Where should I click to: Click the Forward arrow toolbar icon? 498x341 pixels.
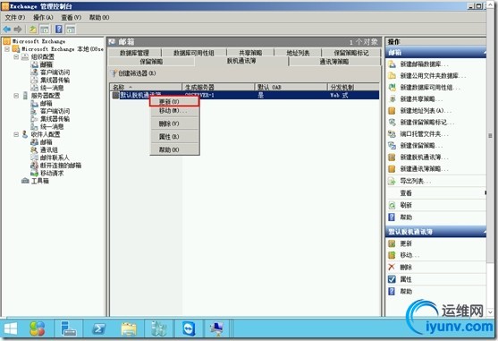point(18,30)
